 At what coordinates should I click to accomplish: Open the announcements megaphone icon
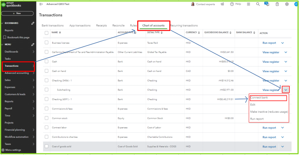222,4
